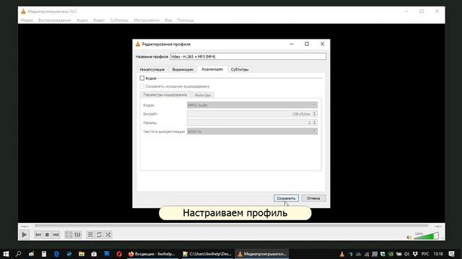Switch to the Видеокодек tab
The image size is (462, 259).
click(183, 69)
